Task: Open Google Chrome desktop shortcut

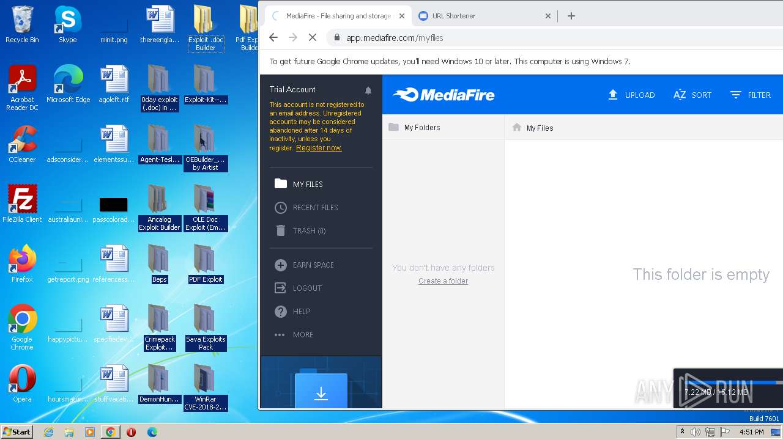Action: pyautogui.click(x=22, y=328)
